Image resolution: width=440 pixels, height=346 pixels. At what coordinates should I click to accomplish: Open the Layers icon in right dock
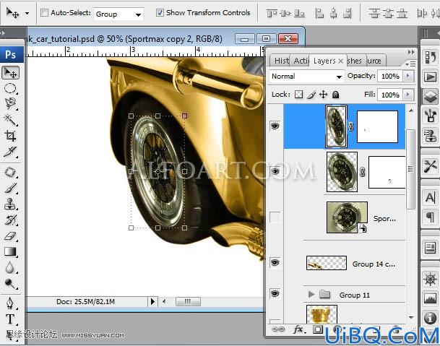[x=430, y=96]
